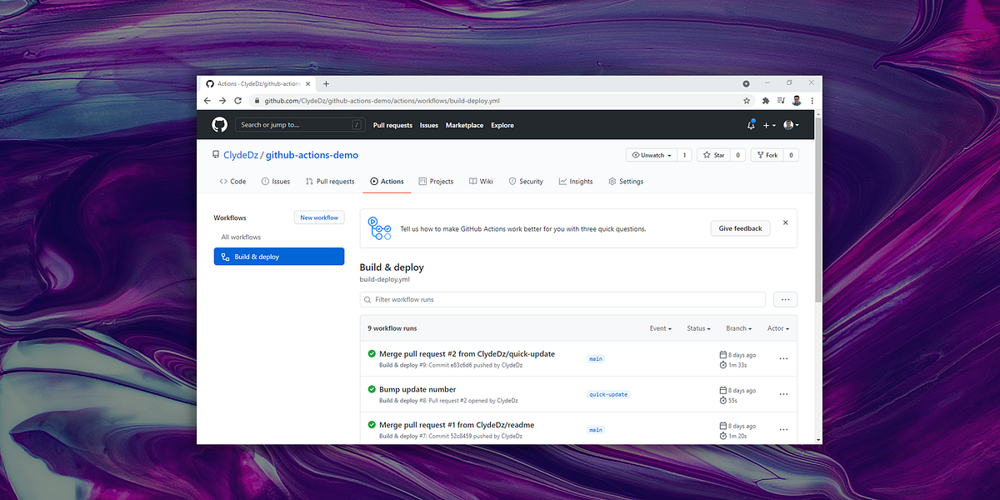Open the ClydeDz profile link

[x=242, y=154]
